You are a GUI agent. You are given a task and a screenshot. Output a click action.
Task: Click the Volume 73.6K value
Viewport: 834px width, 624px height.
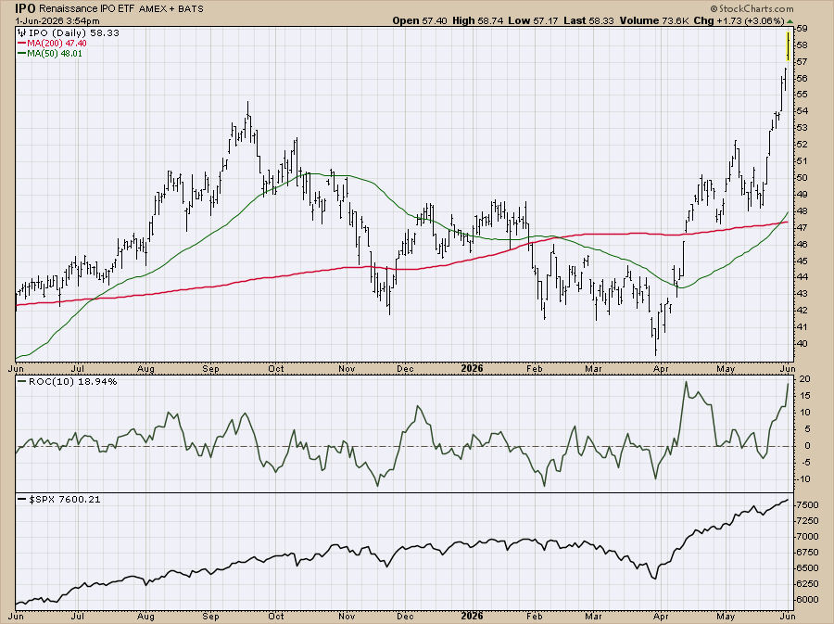pyautogui.click(x=654, y=20)
